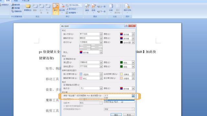Viewport: 207px width, 116px height.
Task: Click 下一条 next comment in 批注 group
Action: (48, 9)
